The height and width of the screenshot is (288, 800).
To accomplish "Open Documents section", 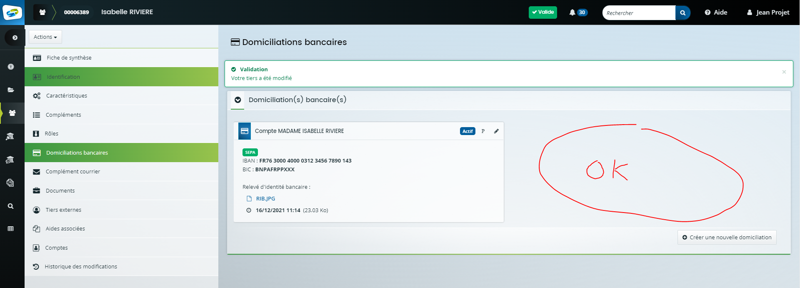I will 121,190.
